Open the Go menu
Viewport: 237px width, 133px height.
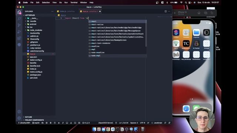[x=60, y=3]
